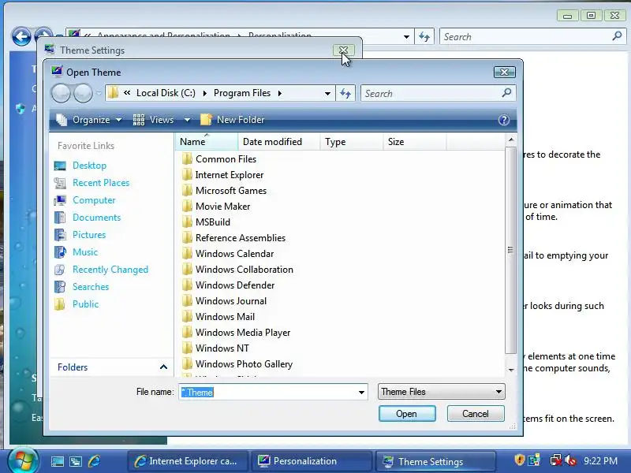Screen dimensions: 631x473
Task: Open the Windows Start orb
Action: click(x=24, y=460)
